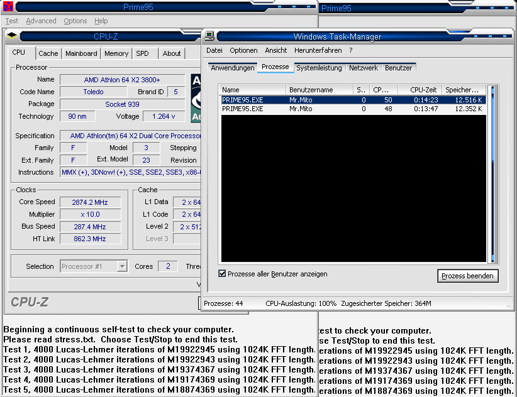Click the 12.352 K memory cell
The width and height of the screenshot is (517, 397).
point(468,109)
